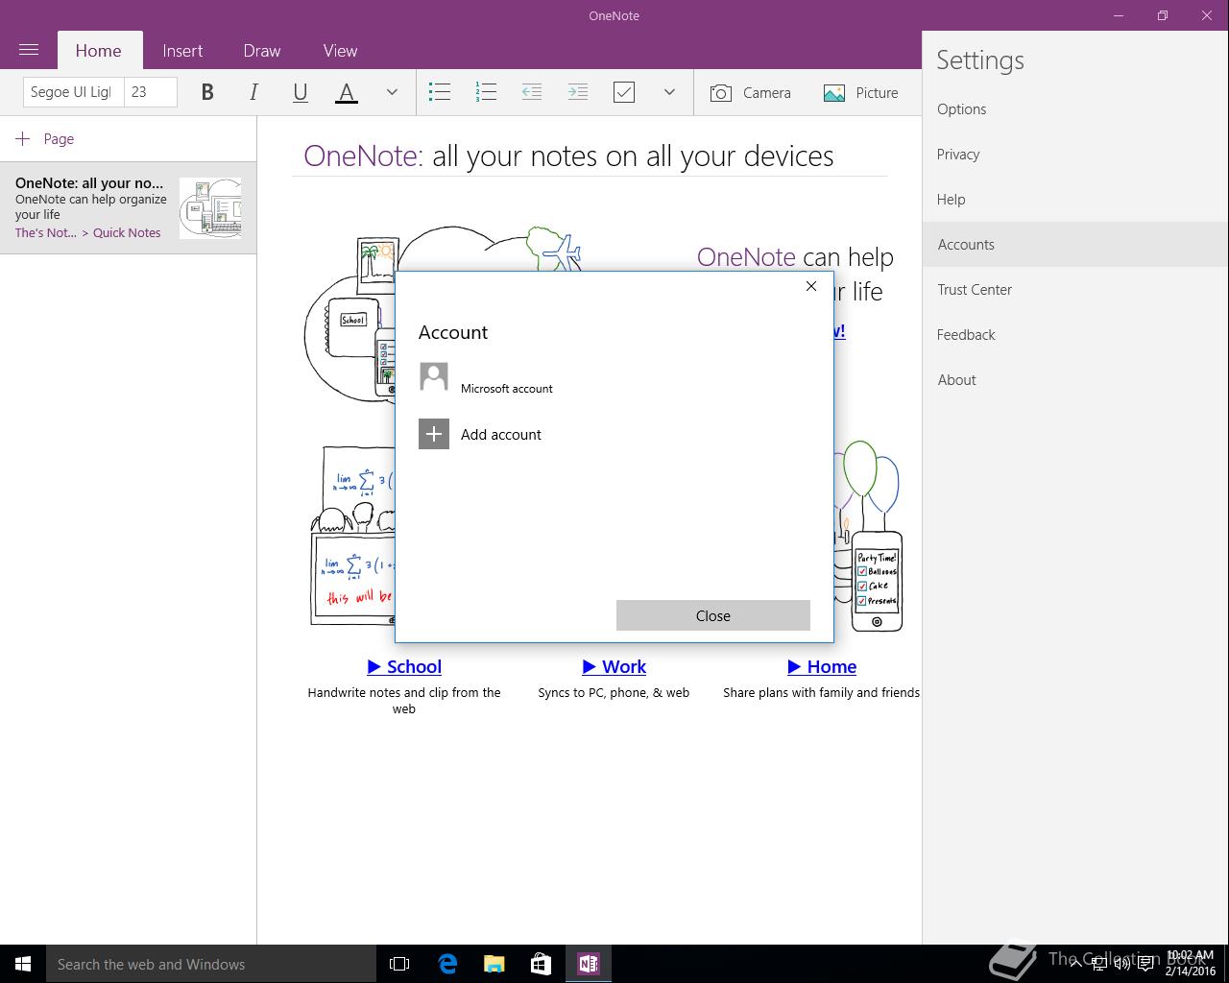Viewport: 1229px width, 983px height.
Task: Click the font size box showing 23
Action: [x=151, y=92]
